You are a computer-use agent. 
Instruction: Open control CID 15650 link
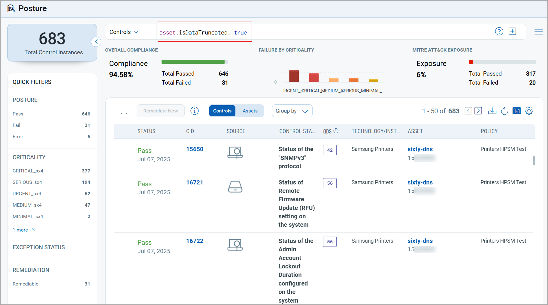point(195,149)
